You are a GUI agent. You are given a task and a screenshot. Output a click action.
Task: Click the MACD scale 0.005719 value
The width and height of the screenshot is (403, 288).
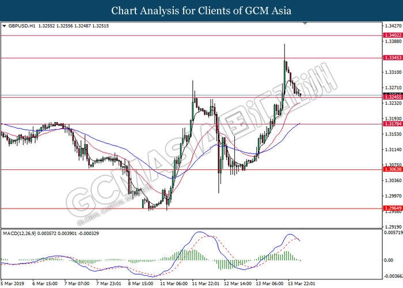click(x=393, y=233)
